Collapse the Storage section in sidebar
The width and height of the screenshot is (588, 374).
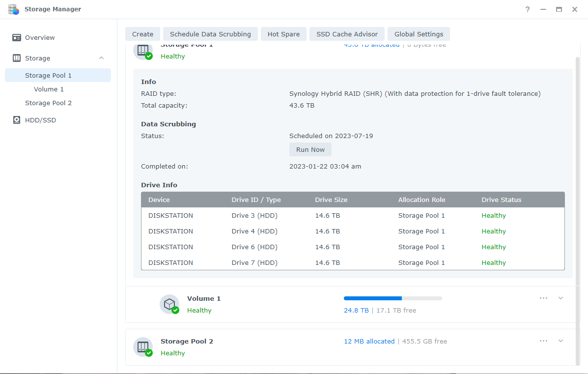101,58
